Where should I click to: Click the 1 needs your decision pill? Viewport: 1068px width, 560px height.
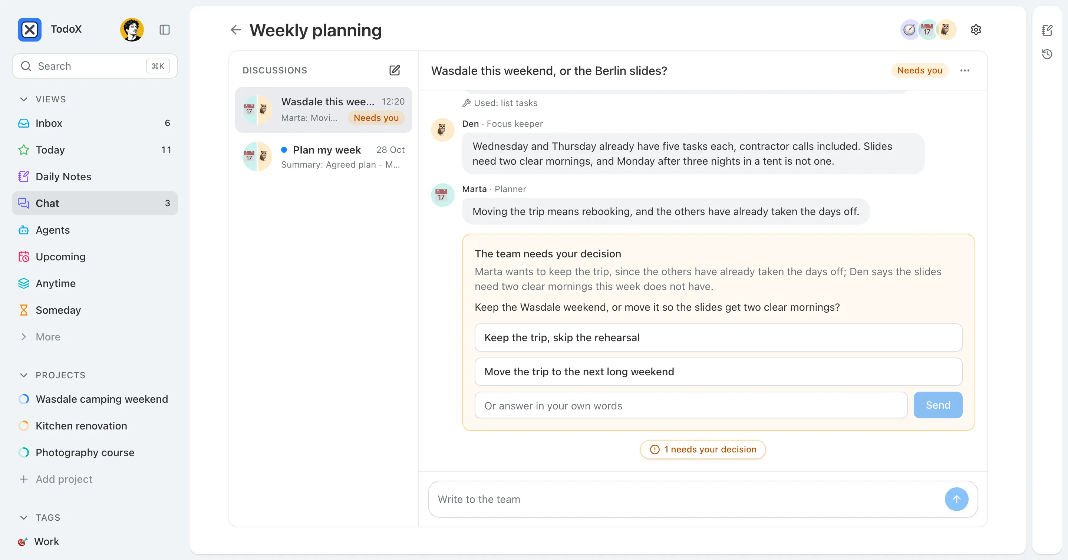coord(703,449)
